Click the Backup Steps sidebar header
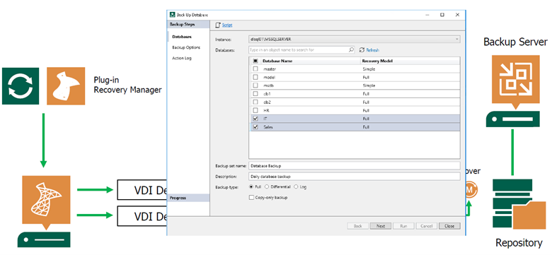Viewport: 552px width, 255px height. click(x=188, y=25)
